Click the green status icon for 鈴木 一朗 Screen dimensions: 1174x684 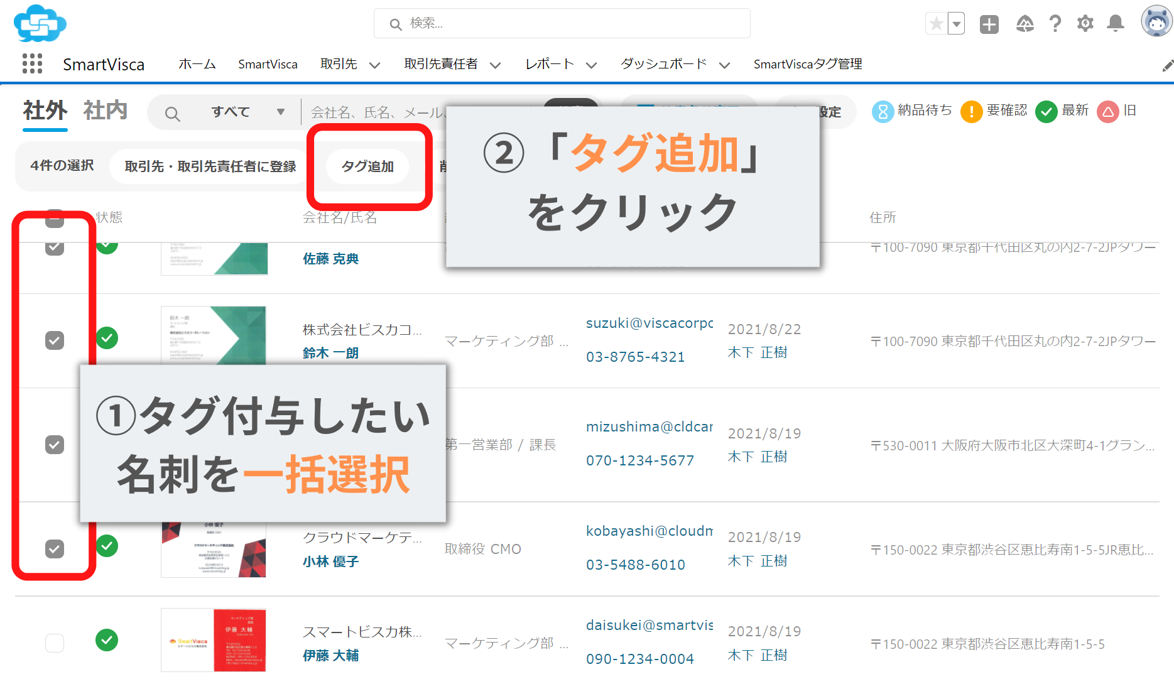(107, 338)
